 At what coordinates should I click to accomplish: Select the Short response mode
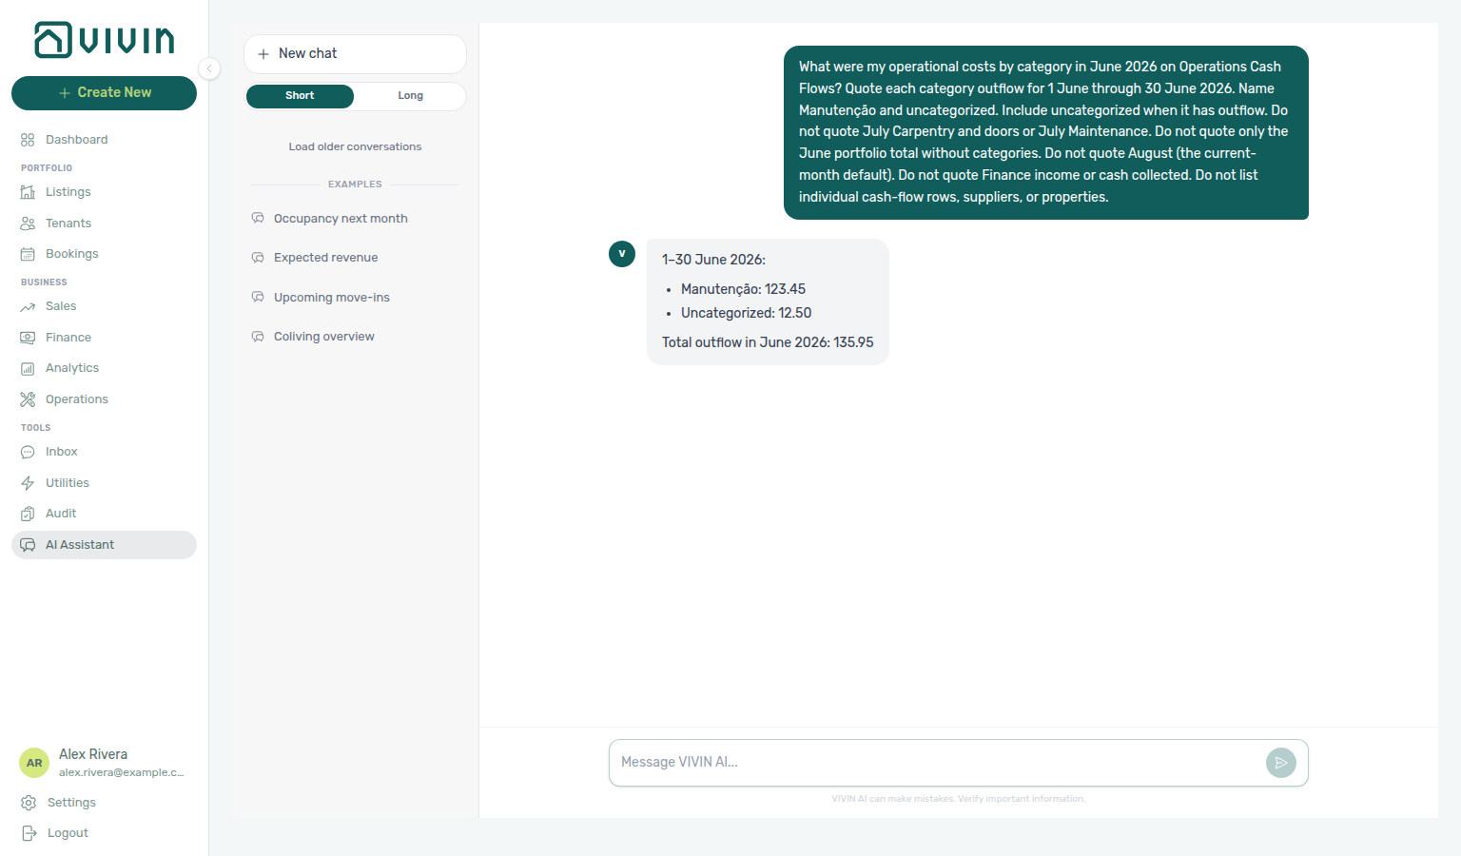[300, 96]
